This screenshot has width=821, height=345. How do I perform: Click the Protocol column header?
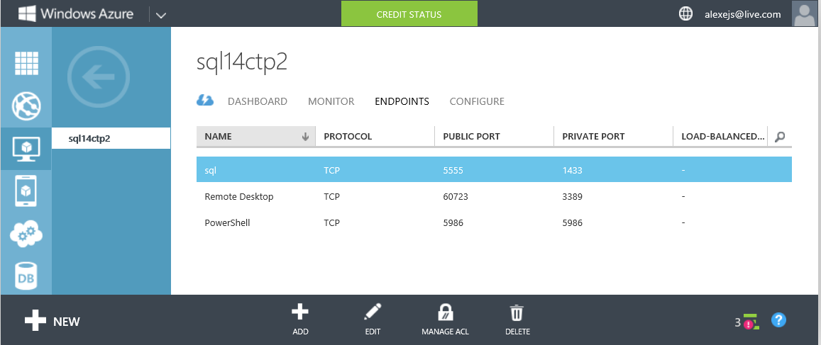(375, 137)
